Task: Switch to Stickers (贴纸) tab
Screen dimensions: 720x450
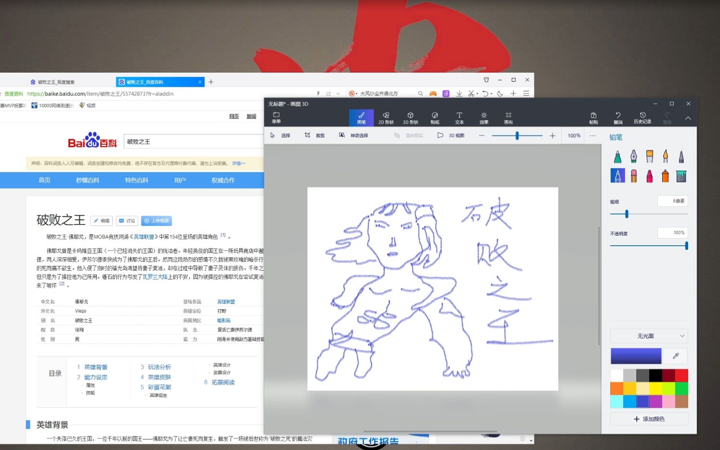Action: pyautogui.click(x=435, y=118)
